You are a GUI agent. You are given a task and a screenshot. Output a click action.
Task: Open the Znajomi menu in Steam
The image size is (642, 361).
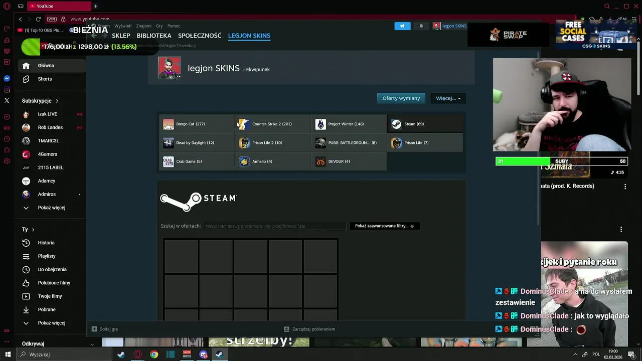(143, 26)
